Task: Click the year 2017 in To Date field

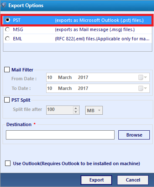Action: click(x=83, y=88)
